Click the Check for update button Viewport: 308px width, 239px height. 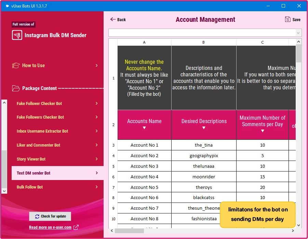[50, 216]
